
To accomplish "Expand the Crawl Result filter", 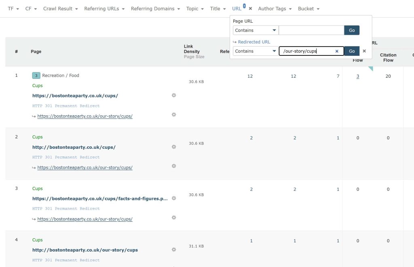I will tap(61, 9).
